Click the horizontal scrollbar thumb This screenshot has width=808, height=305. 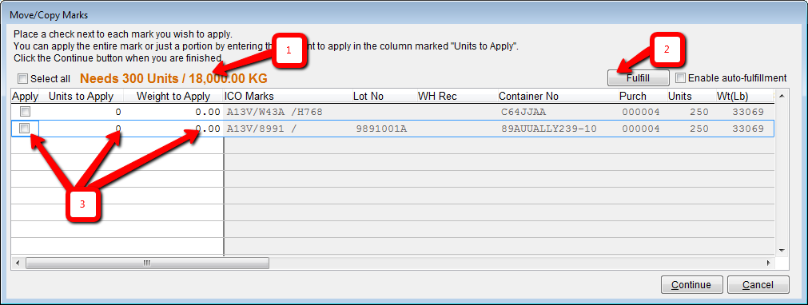point(147,263)
